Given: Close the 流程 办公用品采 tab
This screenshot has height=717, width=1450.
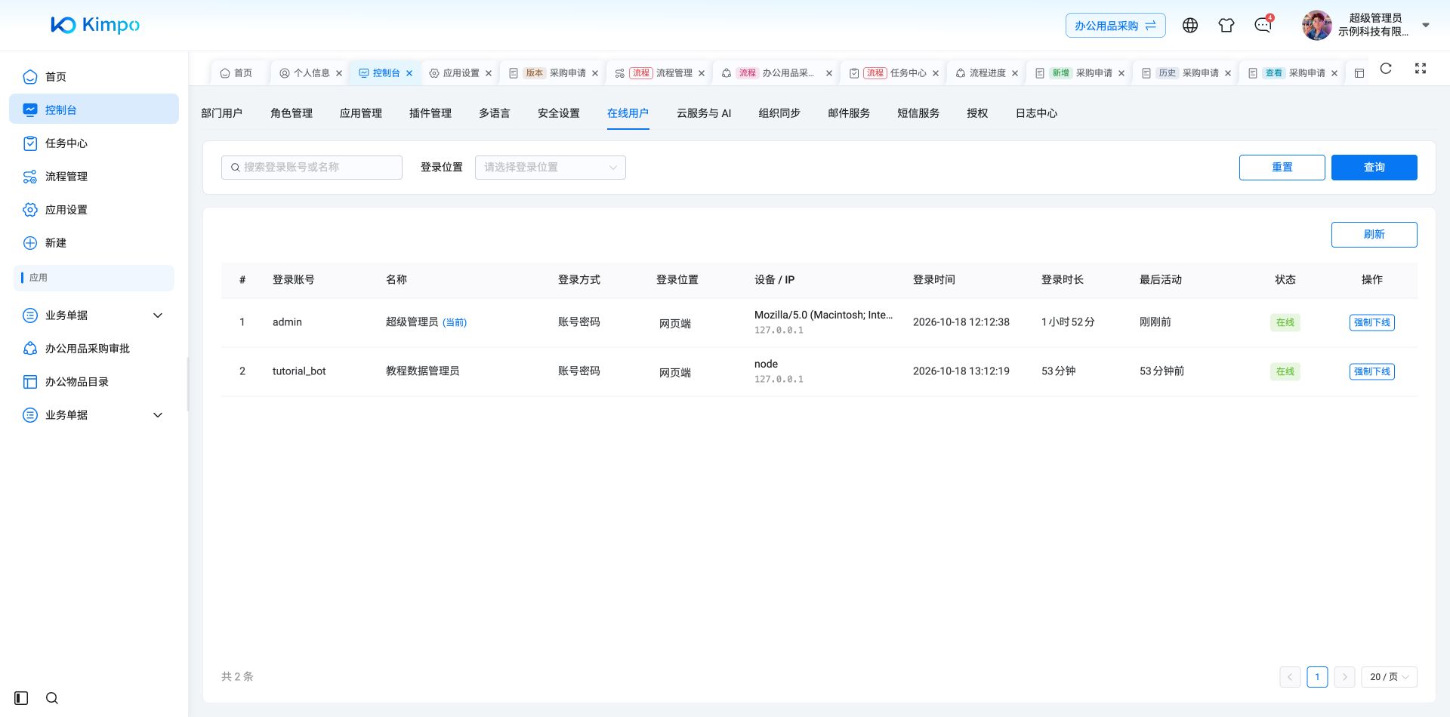Looking at the screenshot, I should pos(829,73).
